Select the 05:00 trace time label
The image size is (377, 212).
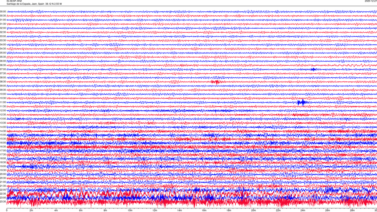[3, 53]
